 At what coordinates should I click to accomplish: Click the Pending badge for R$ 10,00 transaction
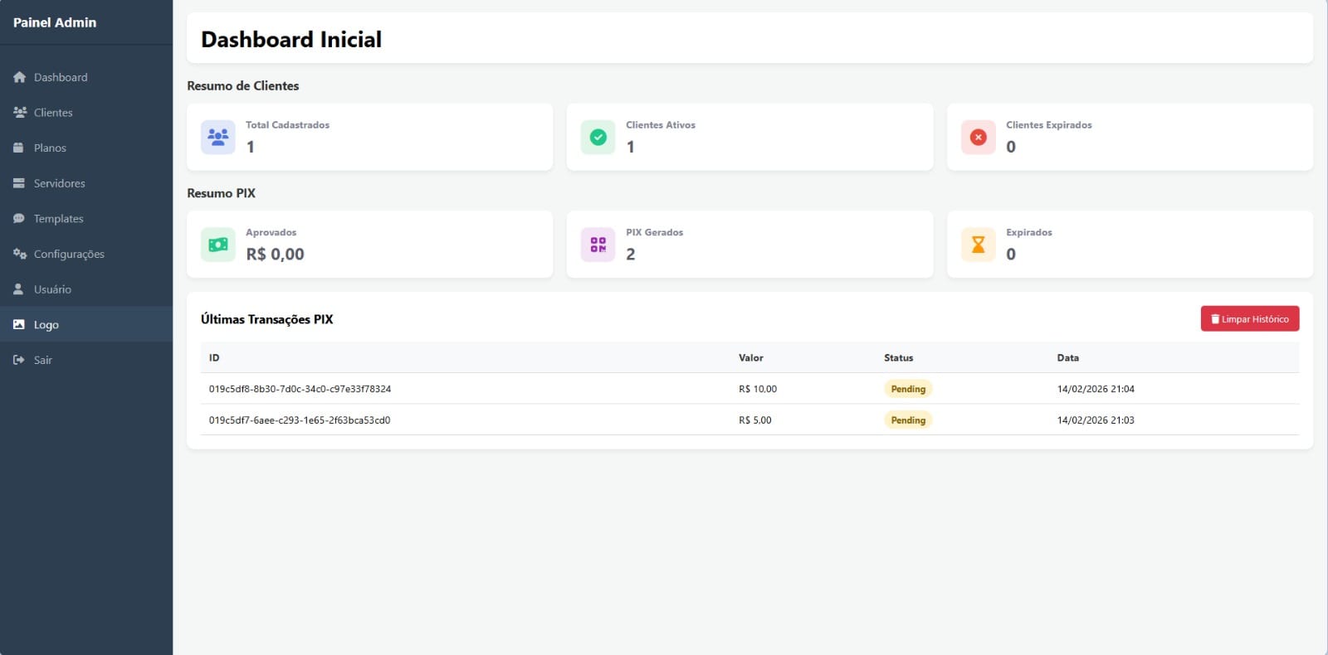908,389
